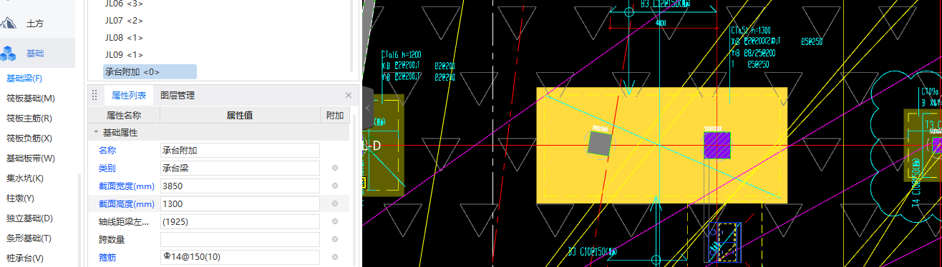942x267 pixels.
Task: Select the gray column in yellow cap
Action: [x=600, y=143]
